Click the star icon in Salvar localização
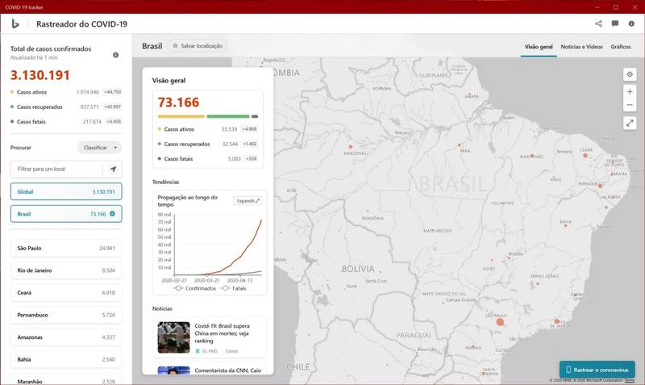This screenshot has height=385, width=645. tap(175, 46)
